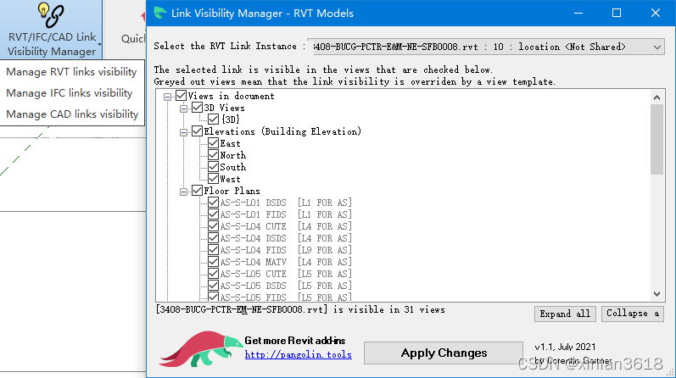This screenshot has width=676, height=378.
Task: Select 'AS-S-L05 CUTE [L5 FOR AS]' row text
Action: [x=286, y=274]
